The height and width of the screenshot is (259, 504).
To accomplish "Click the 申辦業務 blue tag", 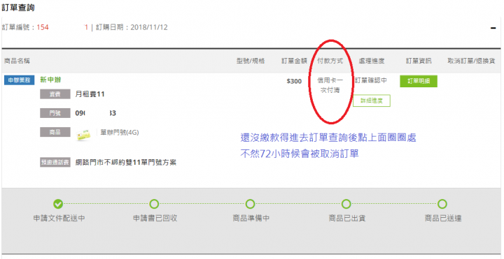I will (20, 80).
